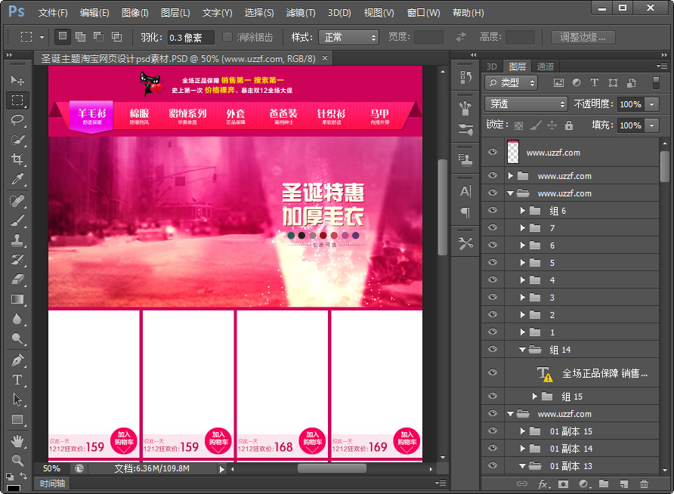Select the Crop tool
The height and width of the screenshot is (494, 674).
(17, 159)
